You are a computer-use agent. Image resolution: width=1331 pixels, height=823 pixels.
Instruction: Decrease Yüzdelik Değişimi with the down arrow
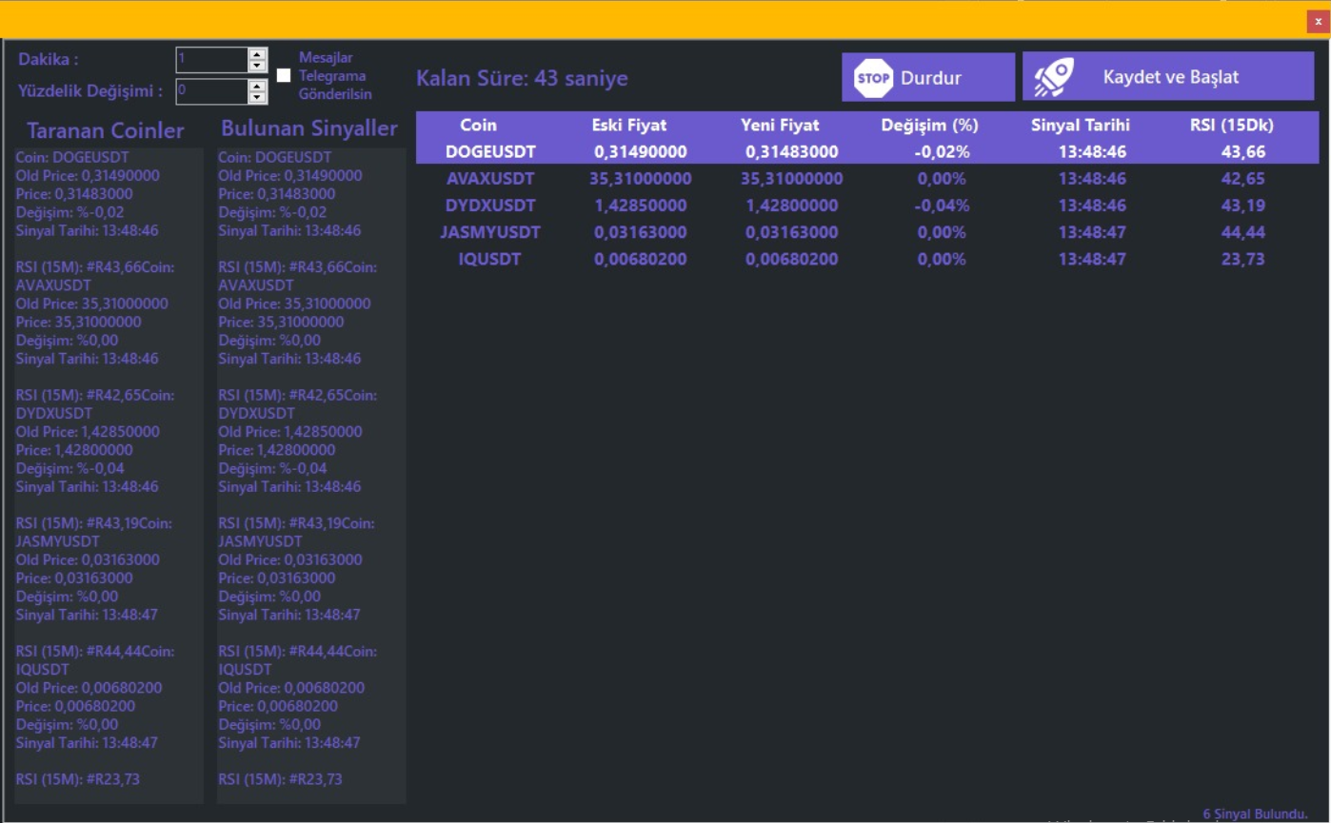[257, 98]
